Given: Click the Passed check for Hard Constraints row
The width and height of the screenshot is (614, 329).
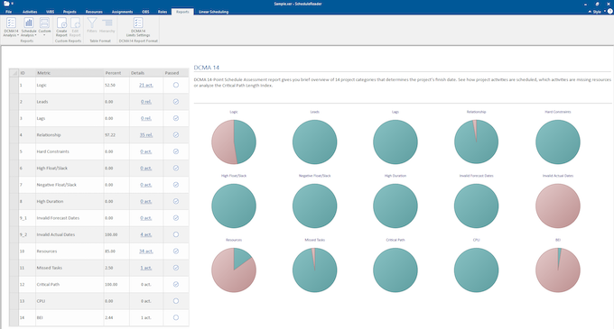Looking at the screenshot, I should coord(176,151).
